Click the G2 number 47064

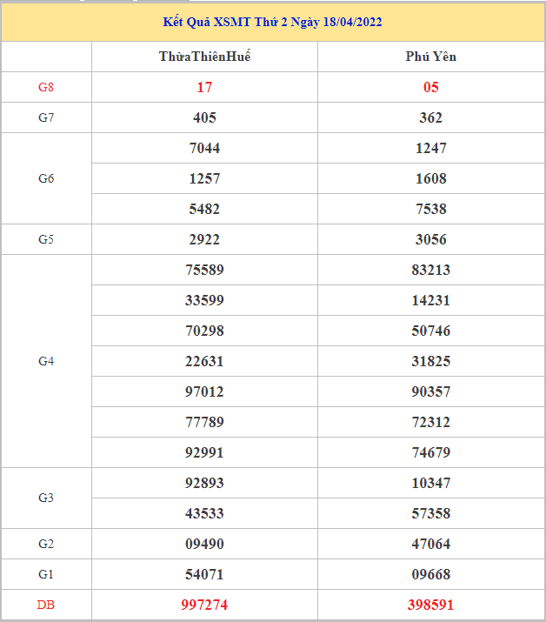(x=430, y=544)
